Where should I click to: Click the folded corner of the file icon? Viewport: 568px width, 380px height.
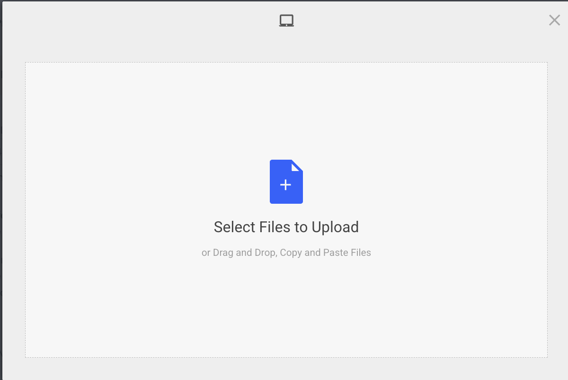297,166
